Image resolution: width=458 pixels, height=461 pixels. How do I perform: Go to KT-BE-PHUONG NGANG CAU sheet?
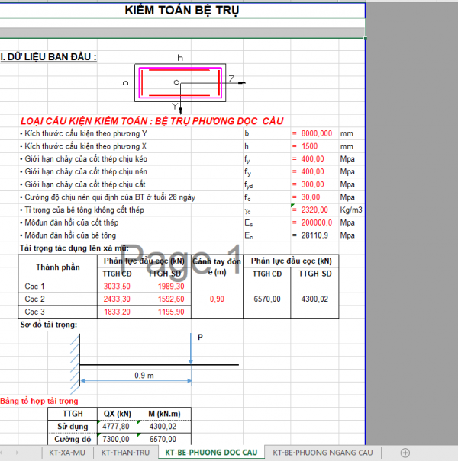(x=321, y=453)
